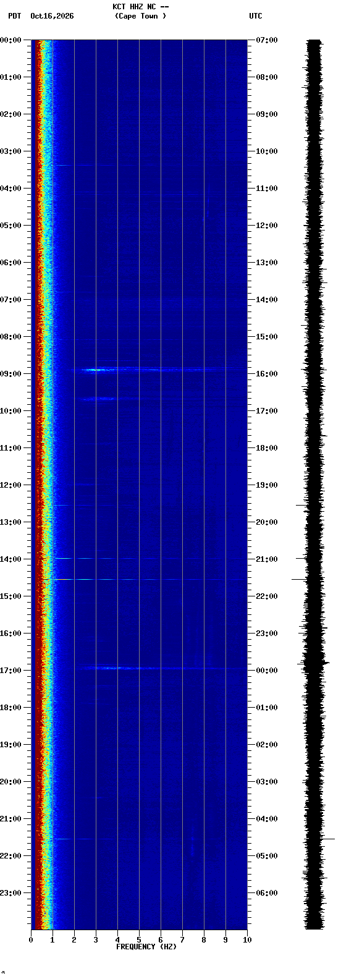Image resolution: width=341 pixels, height=979 pixels.
Task: Click the '(Cape Town )' subtitle
Action: pos(141,16)
